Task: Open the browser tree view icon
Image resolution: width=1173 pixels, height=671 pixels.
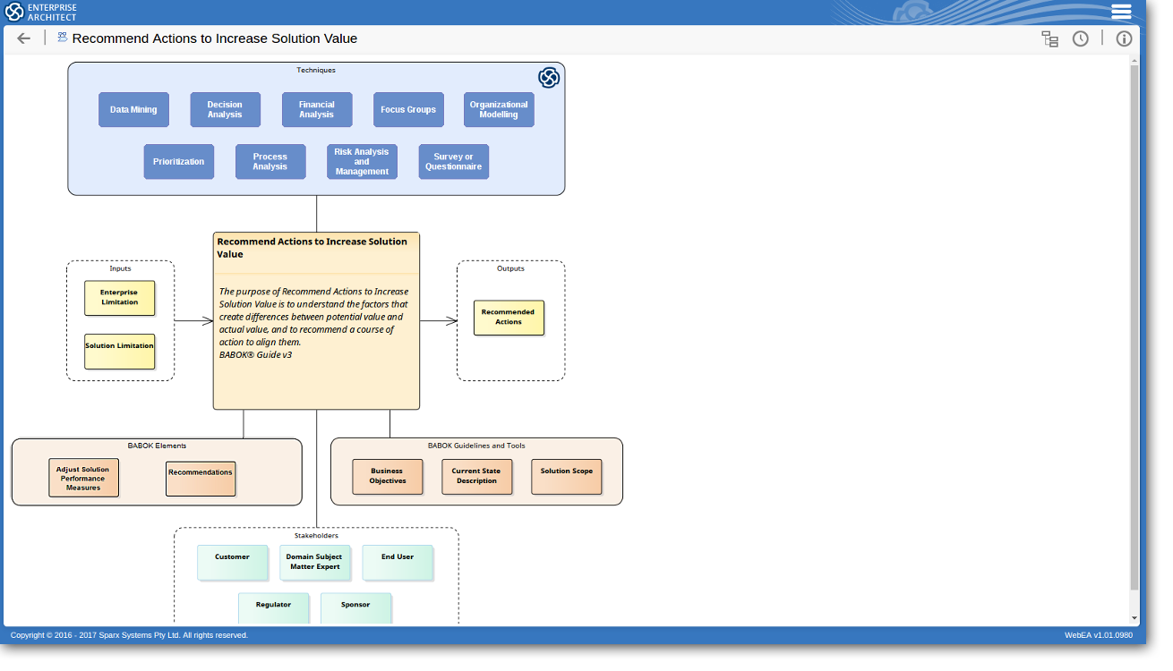Action: tap(1049, 38)
